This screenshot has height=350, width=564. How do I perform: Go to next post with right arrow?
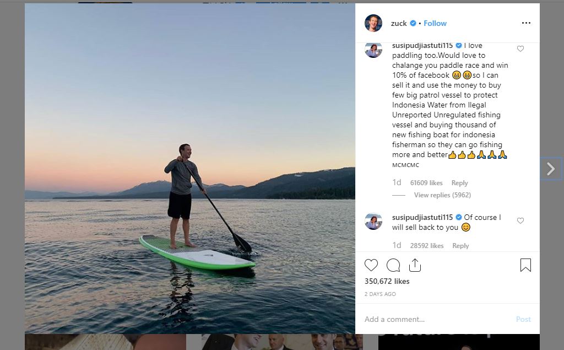coord(551,169)
